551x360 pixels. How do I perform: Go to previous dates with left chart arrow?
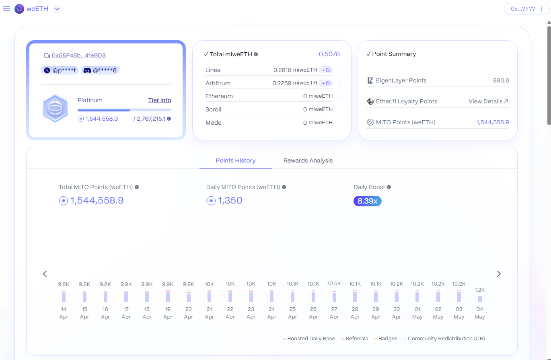click(x=45, y=274)
